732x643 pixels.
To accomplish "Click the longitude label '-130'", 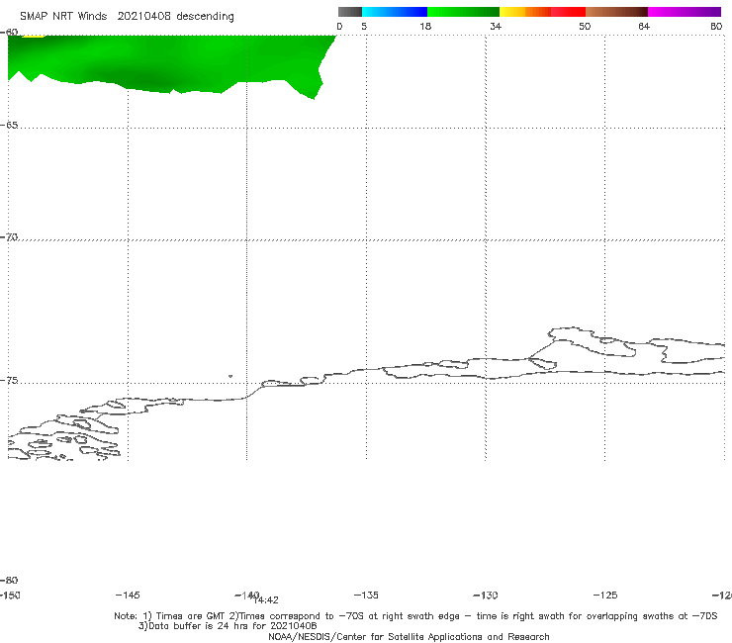I will [486, 595].
